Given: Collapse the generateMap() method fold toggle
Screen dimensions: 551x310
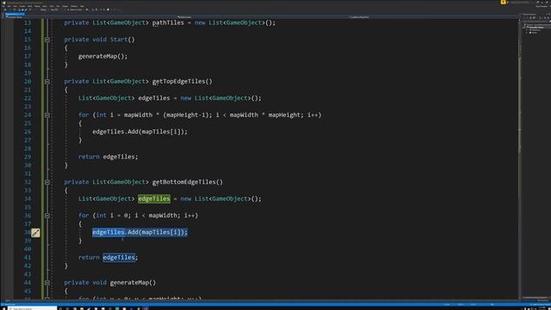Looking at the screenshot, I should pos(47,283).
